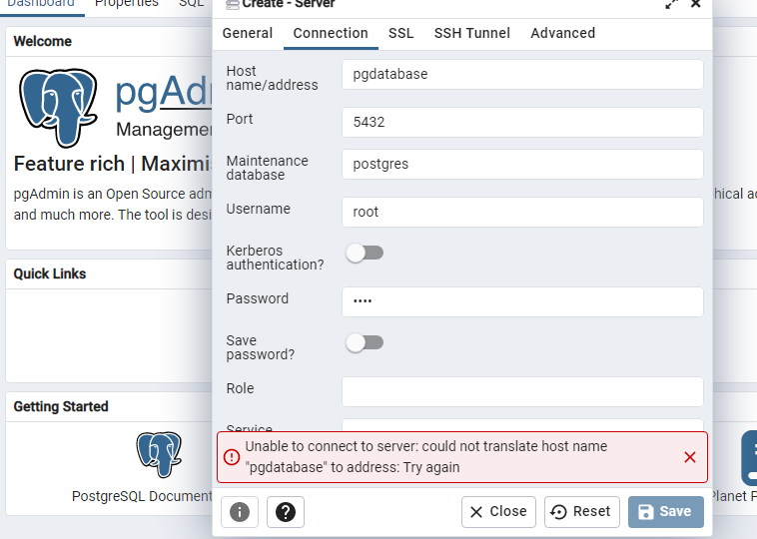Expand the Create - Server dialog to full screen
Viewport: 757px width, 539px height.
[671, 4]
